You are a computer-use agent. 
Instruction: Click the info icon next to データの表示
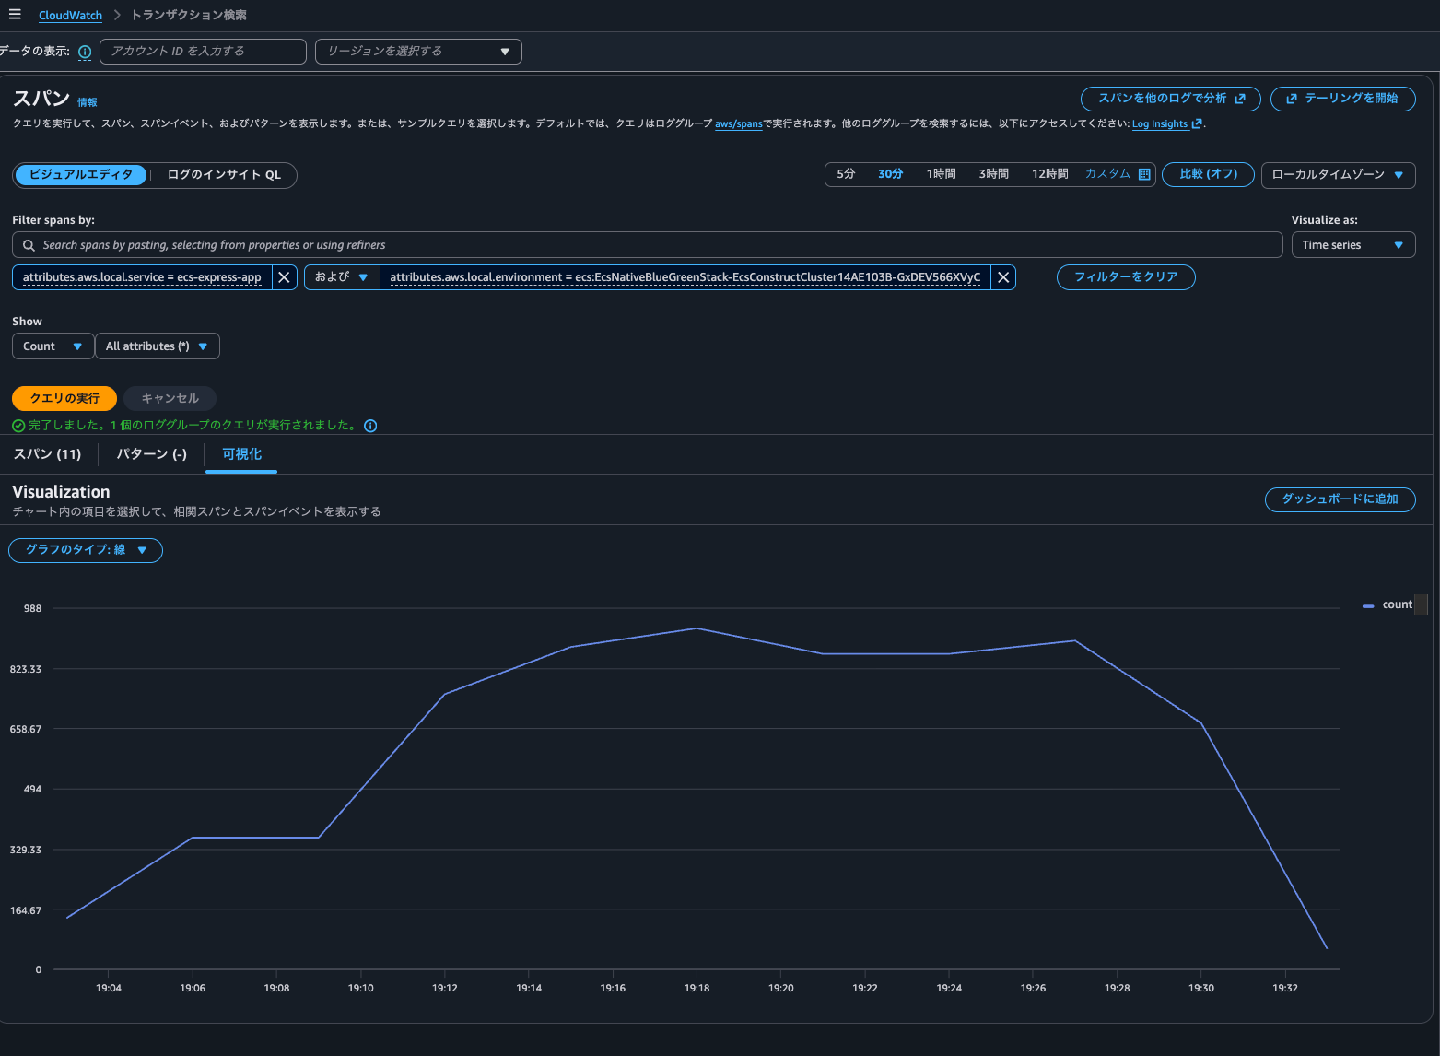(84, 52)
